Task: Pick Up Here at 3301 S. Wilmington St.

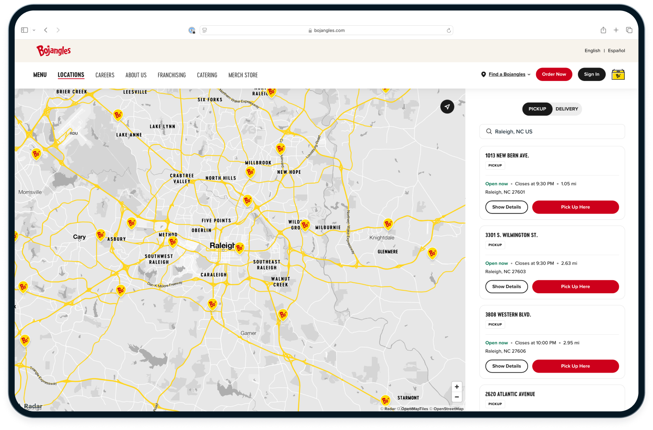Action: 575,287
